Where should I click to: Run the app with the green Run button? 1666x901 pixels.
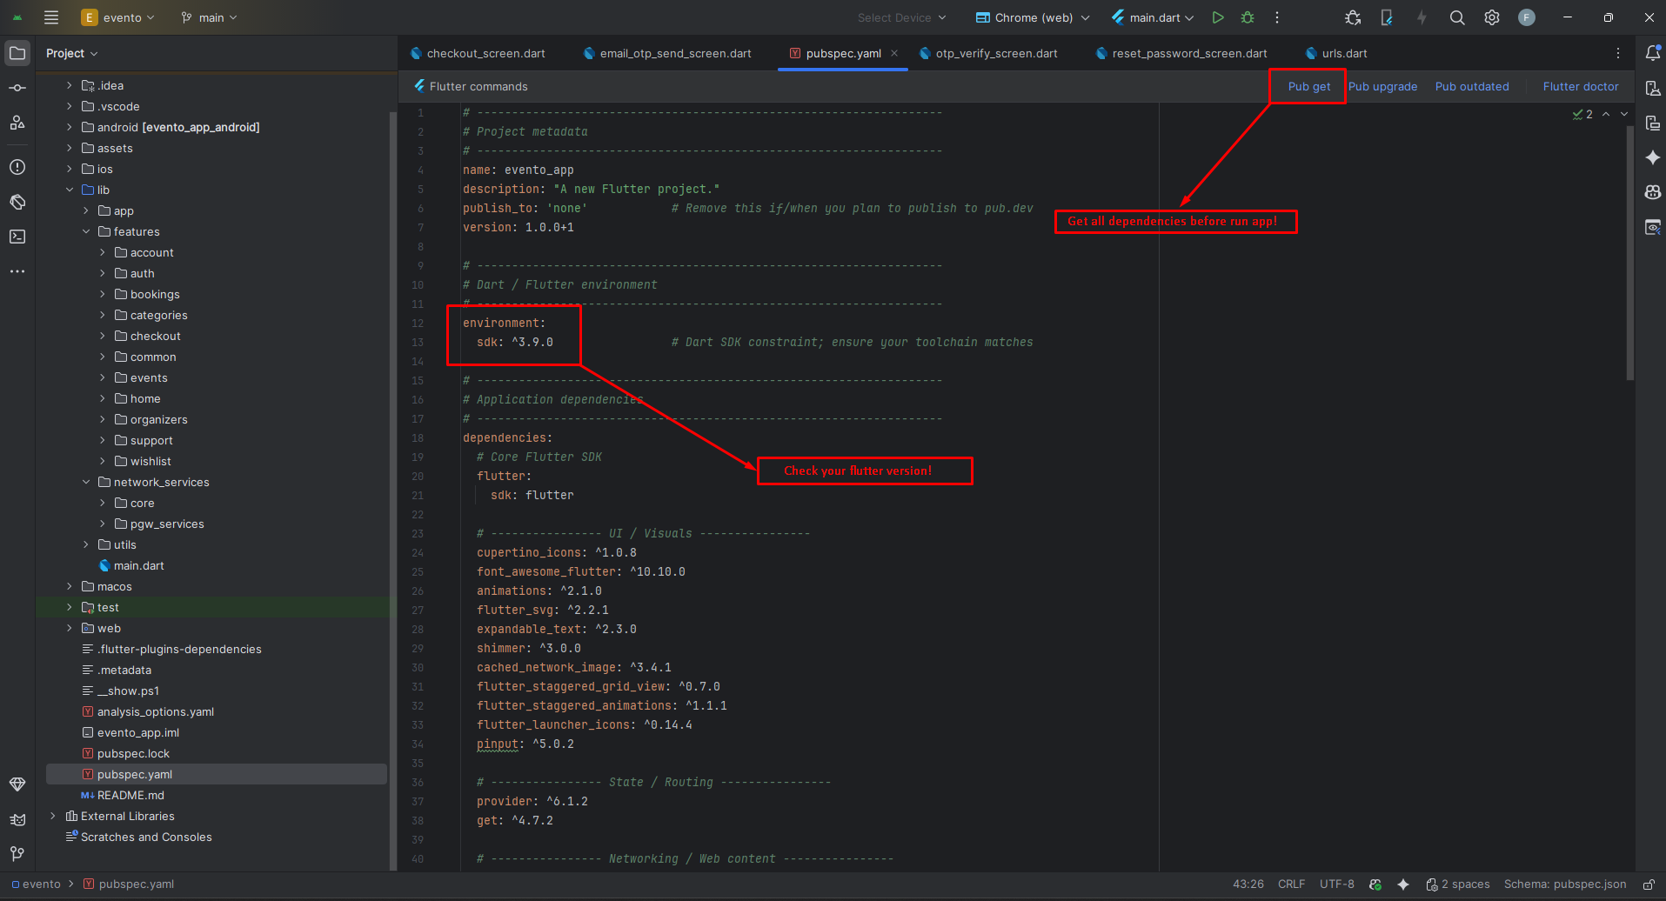pos(1218,17)
